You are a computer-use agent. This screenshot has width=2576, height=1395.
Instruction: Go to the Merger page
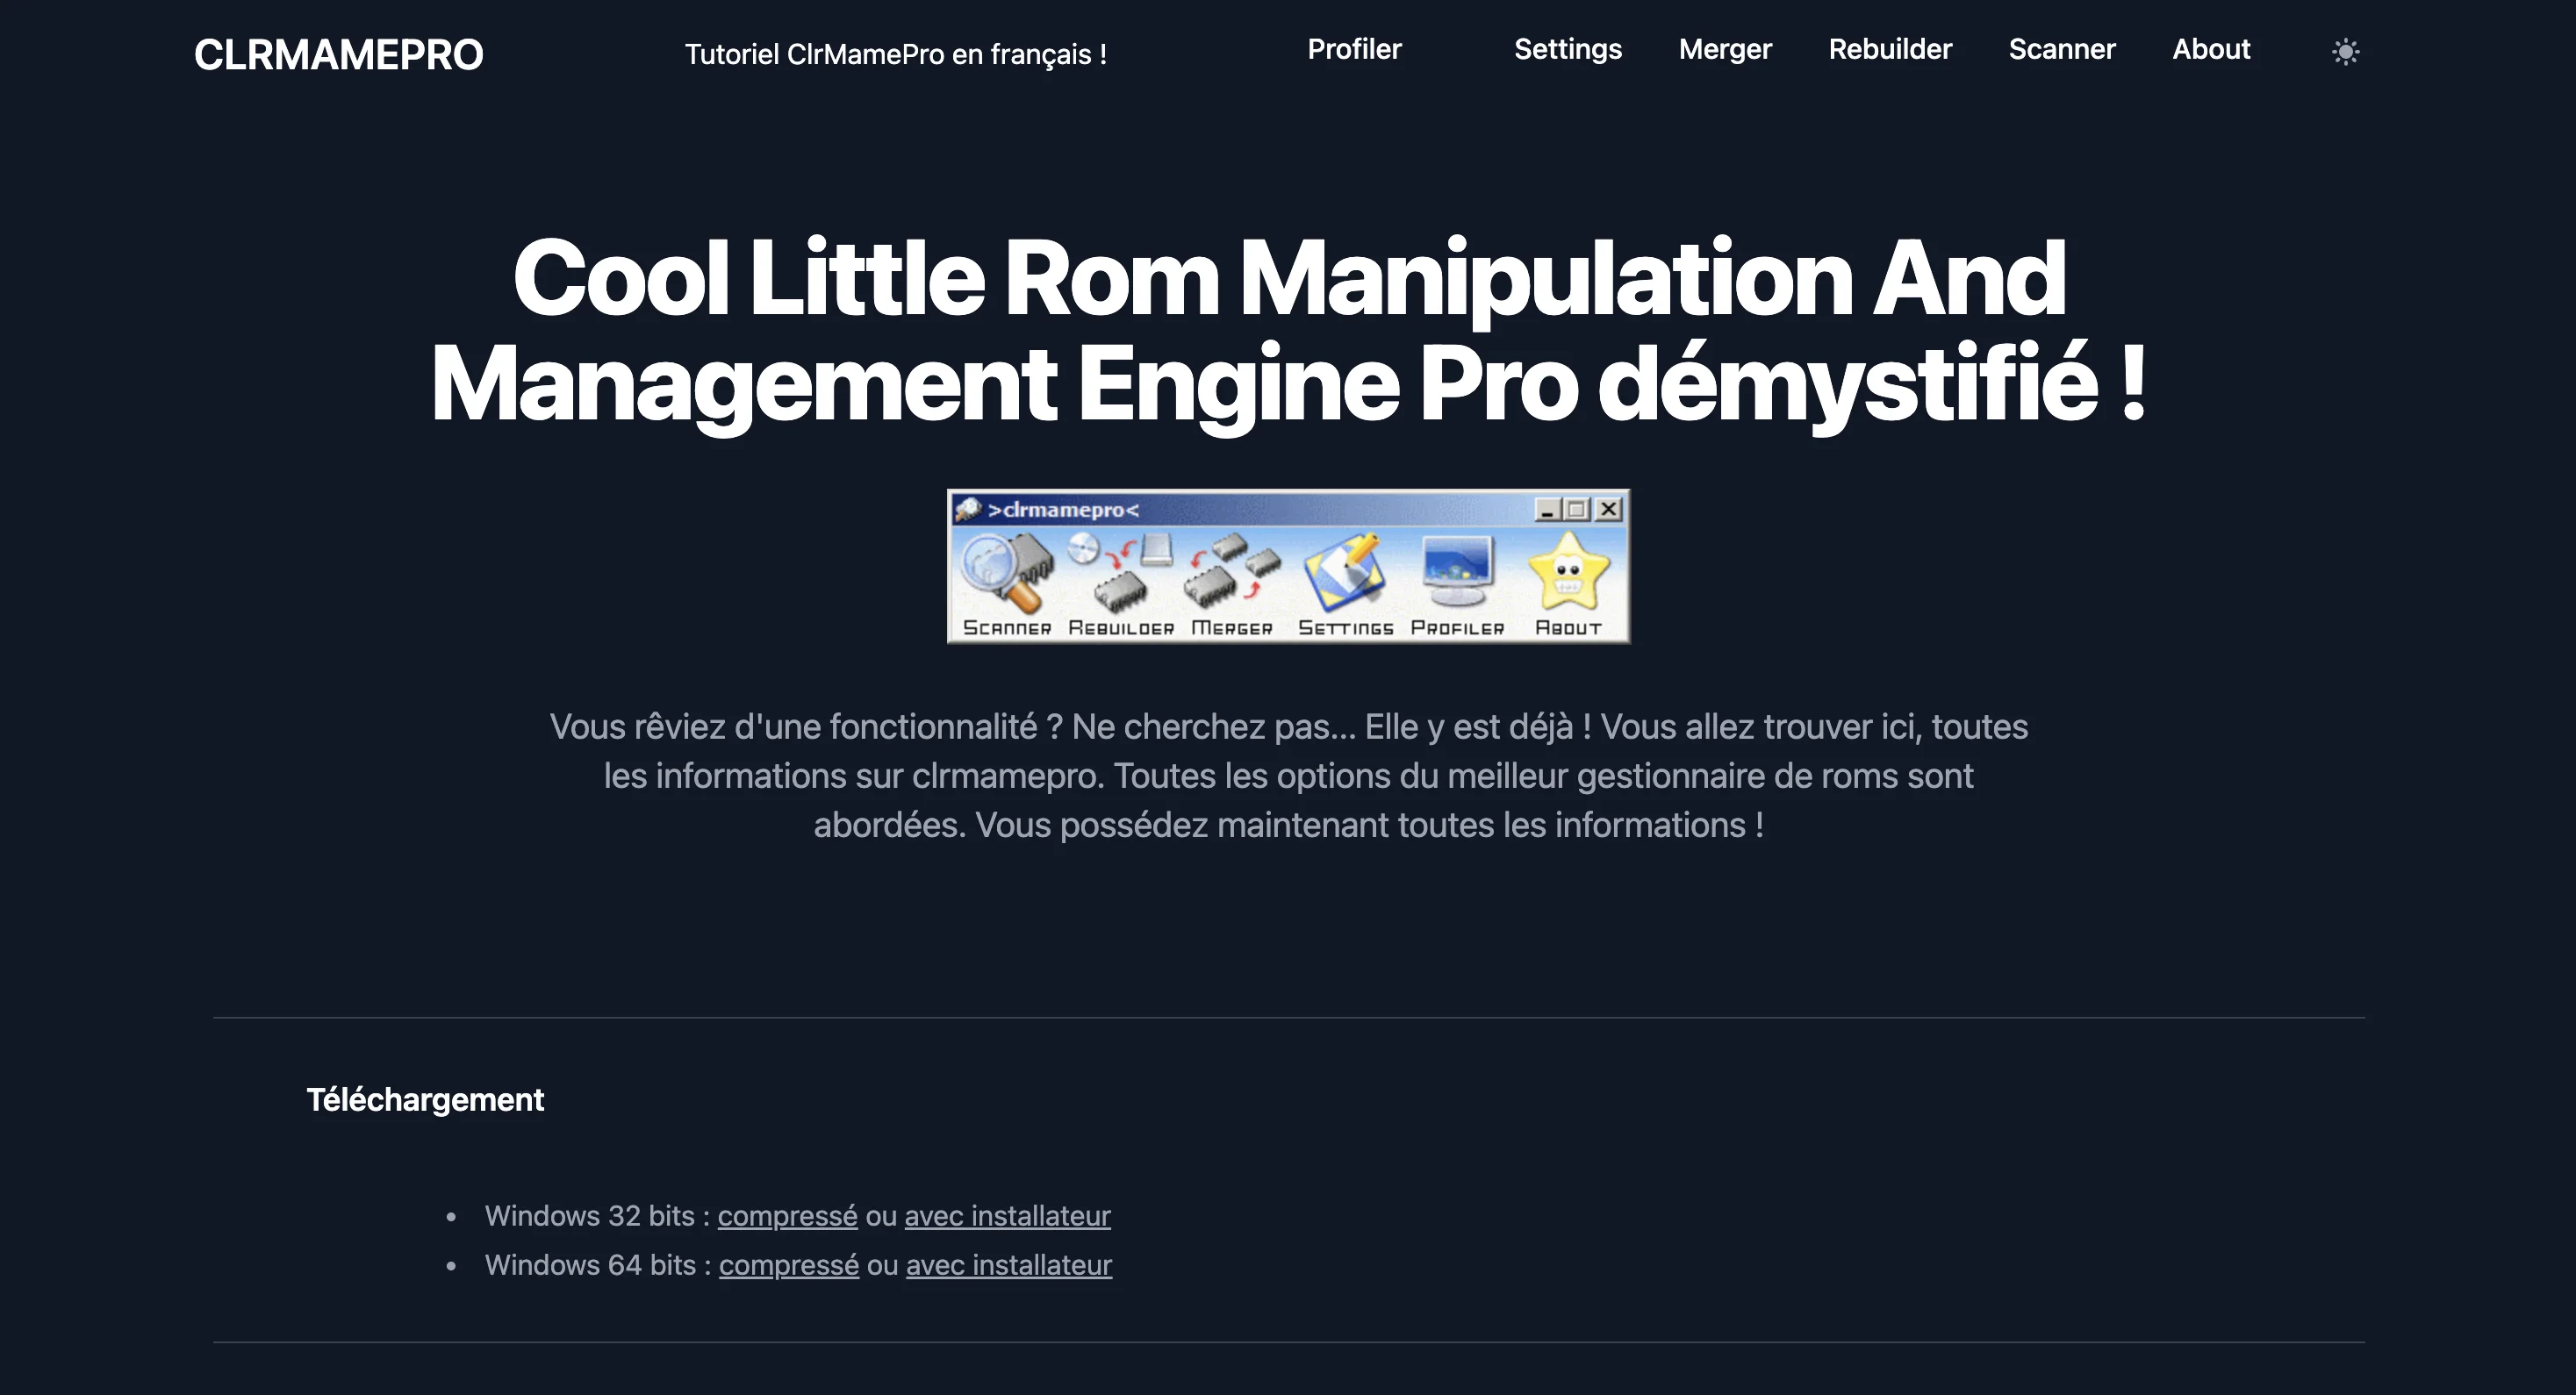point(1724,49)
